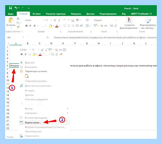
Task: Toggle the ribbon align text right button
Action: click(x=73, y=26)
